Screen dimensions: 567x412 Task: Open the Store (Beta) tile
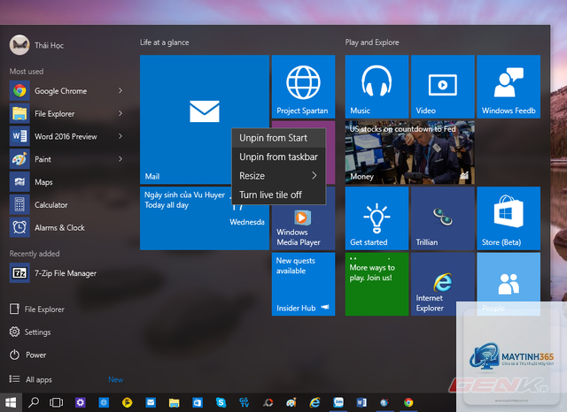tap(509, 218)
